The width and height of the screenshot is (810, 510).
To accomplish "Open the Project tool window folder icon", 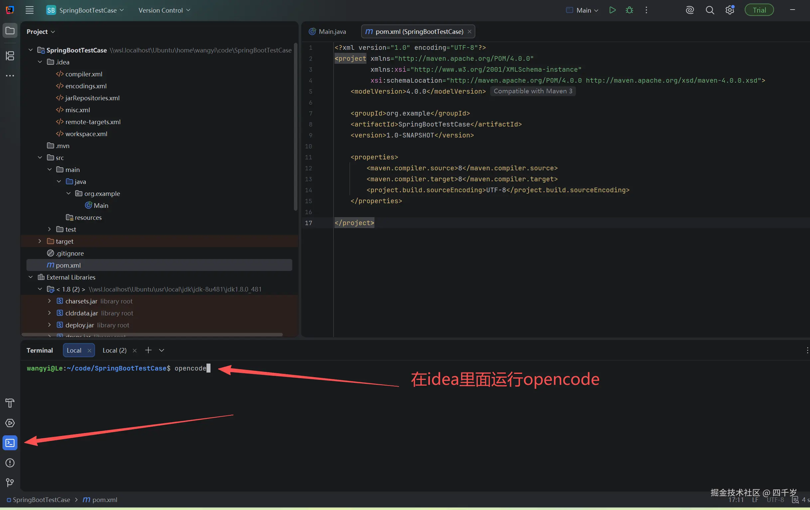I will click(10, 31).
